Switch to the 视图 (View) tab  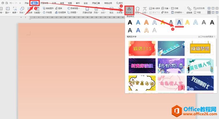(70, 3)
